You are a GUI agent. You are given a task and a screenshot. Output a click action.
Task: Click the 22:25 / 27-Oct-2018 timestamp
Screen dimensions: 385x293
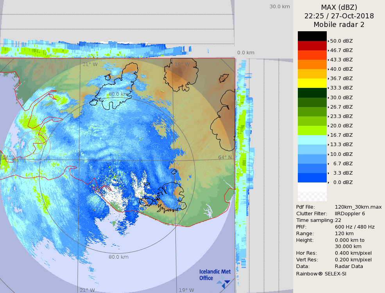click(x=339, y=16)
